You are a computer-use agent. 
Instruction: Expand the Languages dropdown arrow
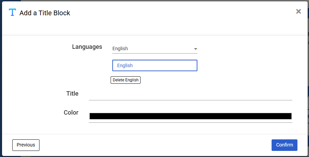pos(195,49)
